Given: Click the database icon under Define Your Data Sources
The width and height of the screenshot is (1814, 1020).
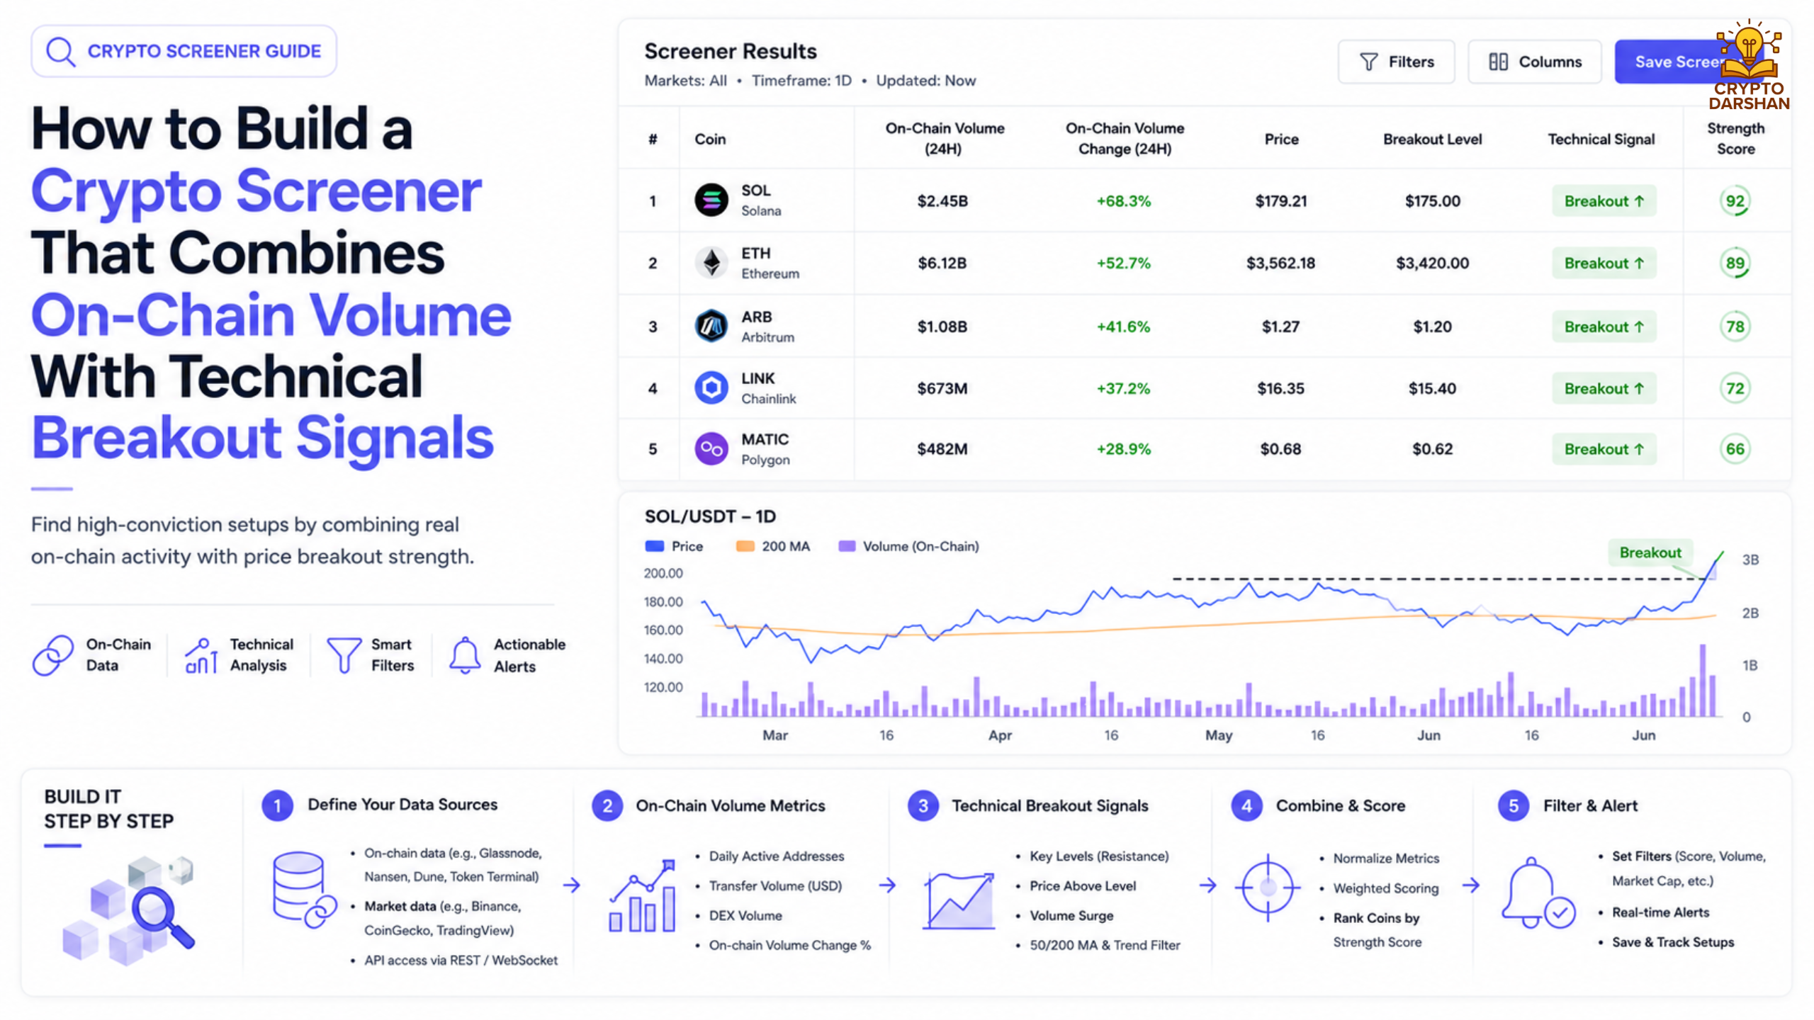Looking at the screenshot, I should pos(305,890).
